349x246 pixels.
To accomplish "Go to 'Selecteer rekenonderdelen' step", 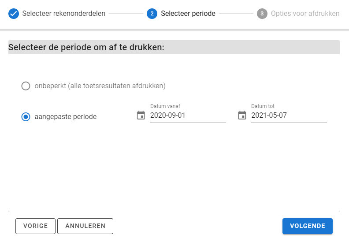I will (64, 14).
